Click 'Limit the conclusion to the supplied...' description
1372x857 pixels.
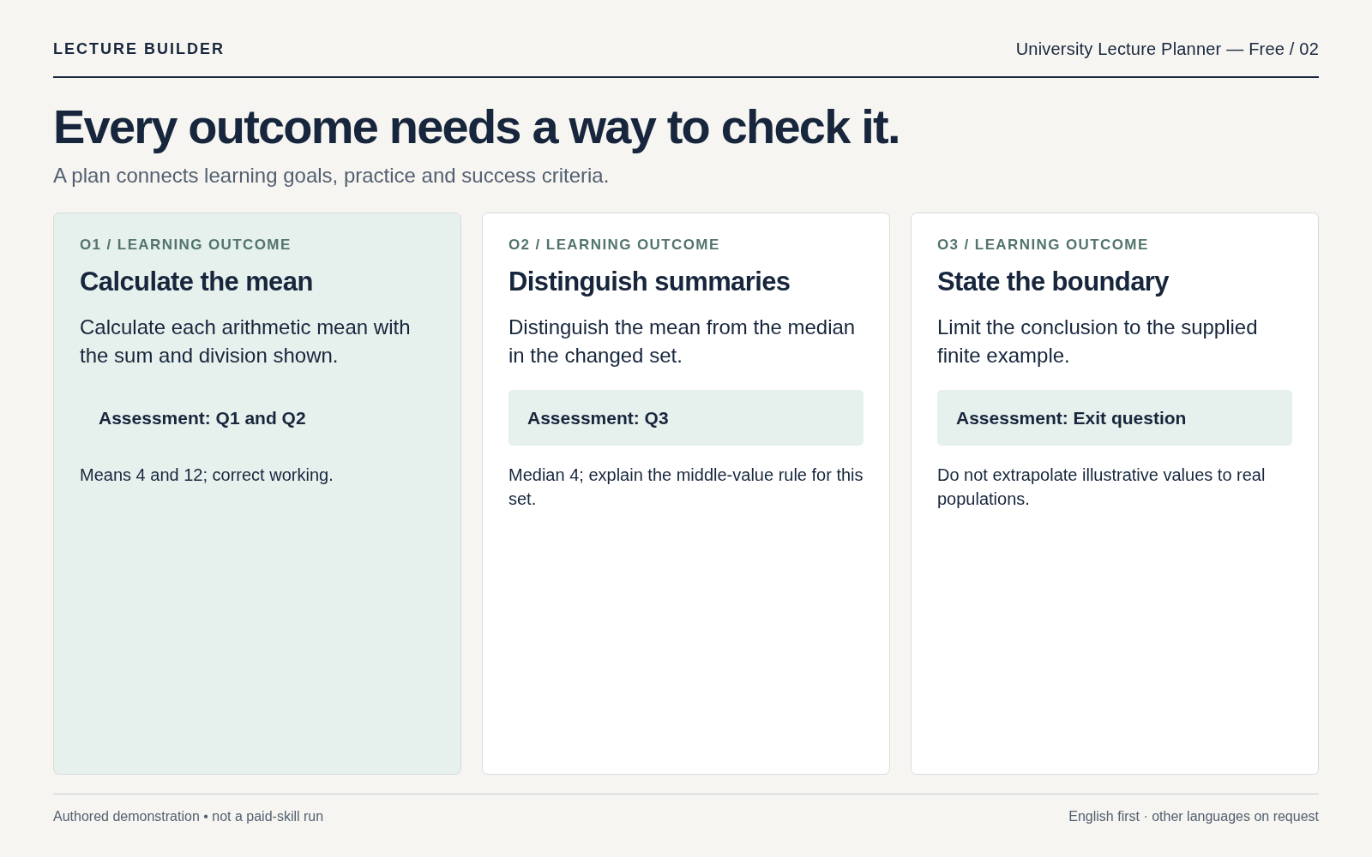point(1098,341)
